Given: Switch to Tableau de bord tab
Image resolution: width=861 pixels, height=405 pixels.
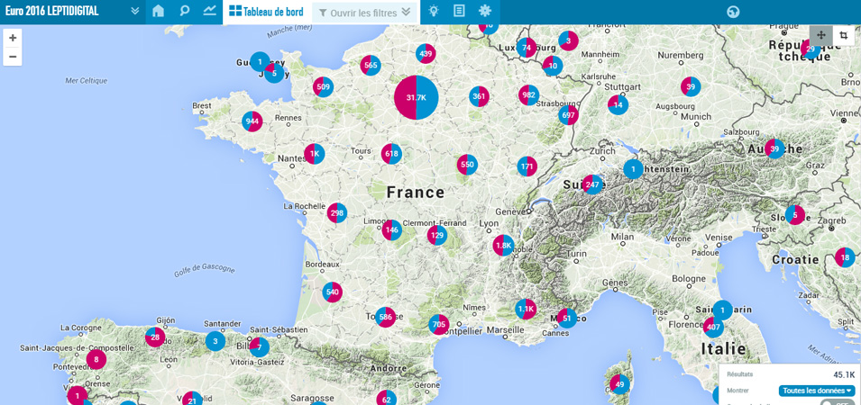Looking at the screenshot, I should [266, 12].
